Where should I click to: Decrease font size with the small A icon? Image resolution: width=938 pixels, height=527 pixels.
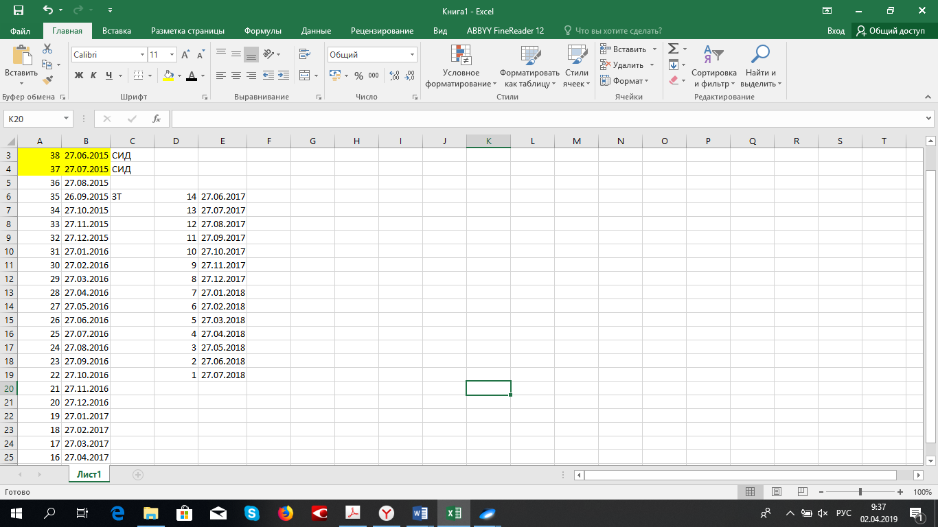click(x=200, y=55)
